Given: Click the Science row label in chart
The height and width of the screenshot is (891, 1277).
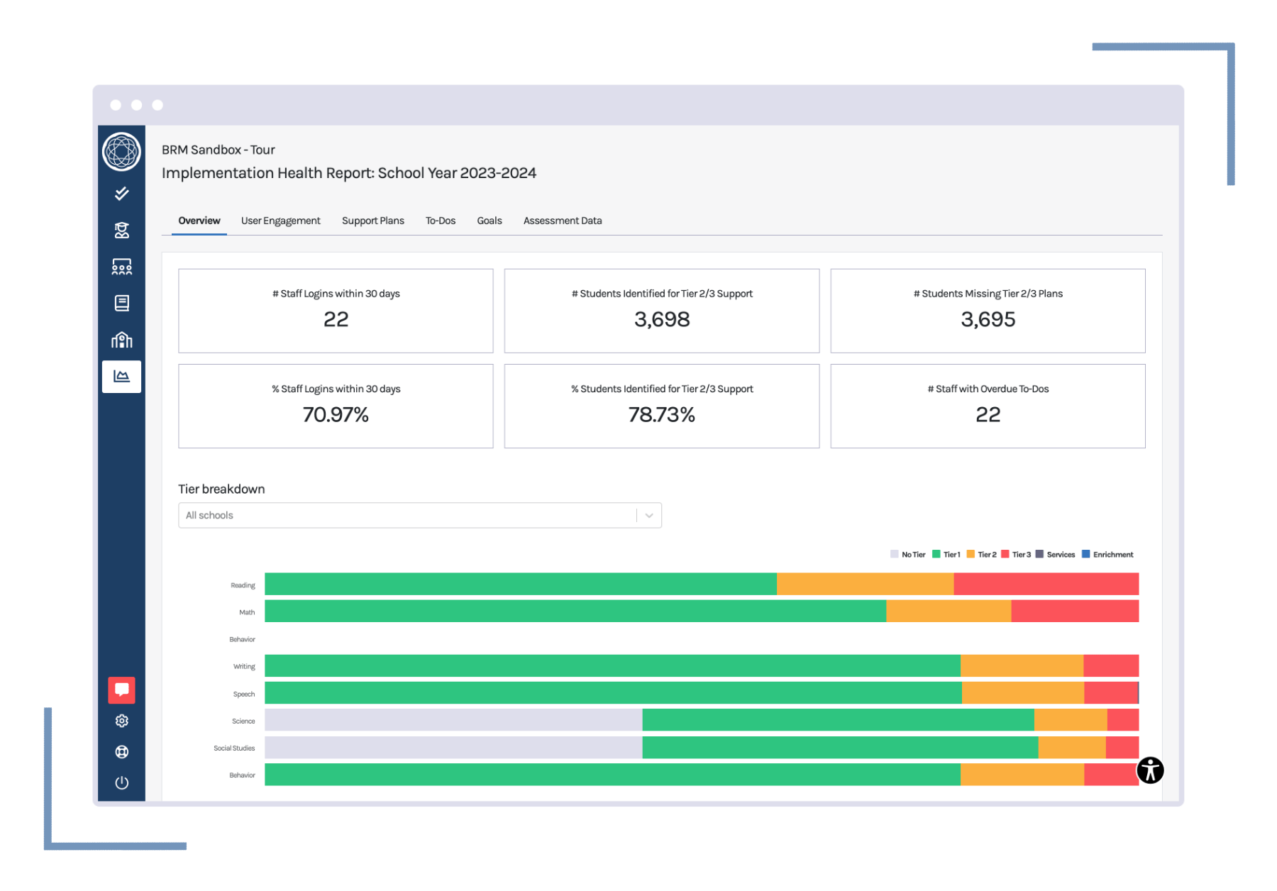Looking at the screenshot, I should 243,721.
